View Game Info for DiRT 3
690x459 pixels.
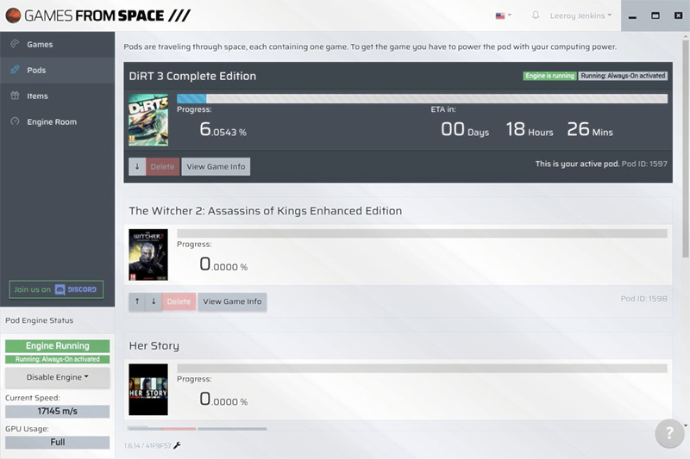click(216, 166)
